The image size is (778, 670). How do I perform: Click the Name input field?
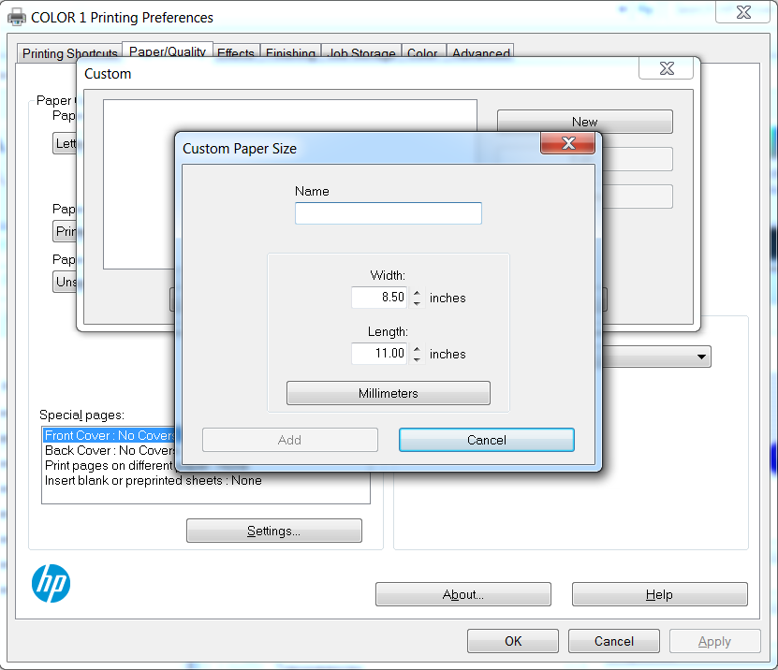(388, 213)
